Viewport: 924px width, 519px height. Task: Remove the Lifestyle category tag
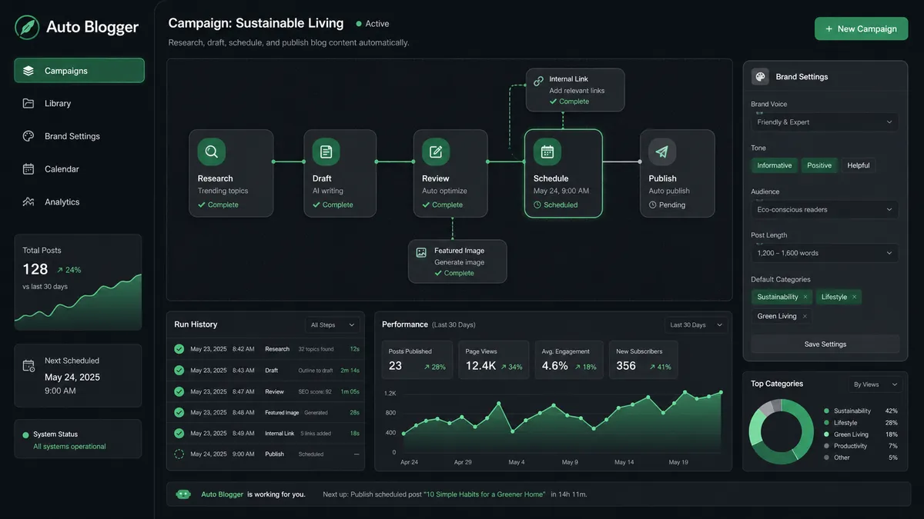click(x=854, y=297)
